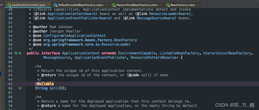Click the Spring bean gutter icon on line 58

point(16,53)
